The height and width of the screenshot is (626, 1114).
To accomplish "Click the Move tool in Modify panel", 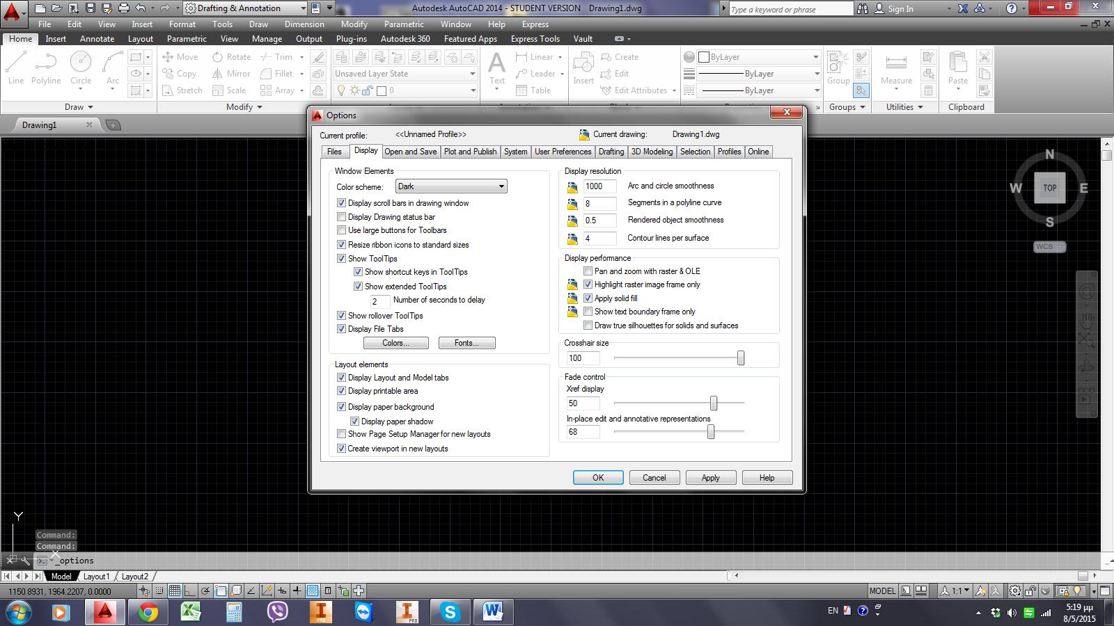I will [180, 57].
